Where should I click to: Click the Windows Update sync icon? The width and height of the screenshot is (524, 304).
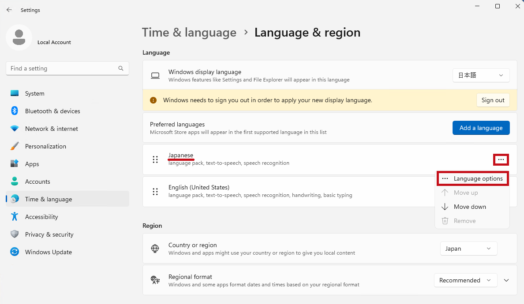coord(15,252)
